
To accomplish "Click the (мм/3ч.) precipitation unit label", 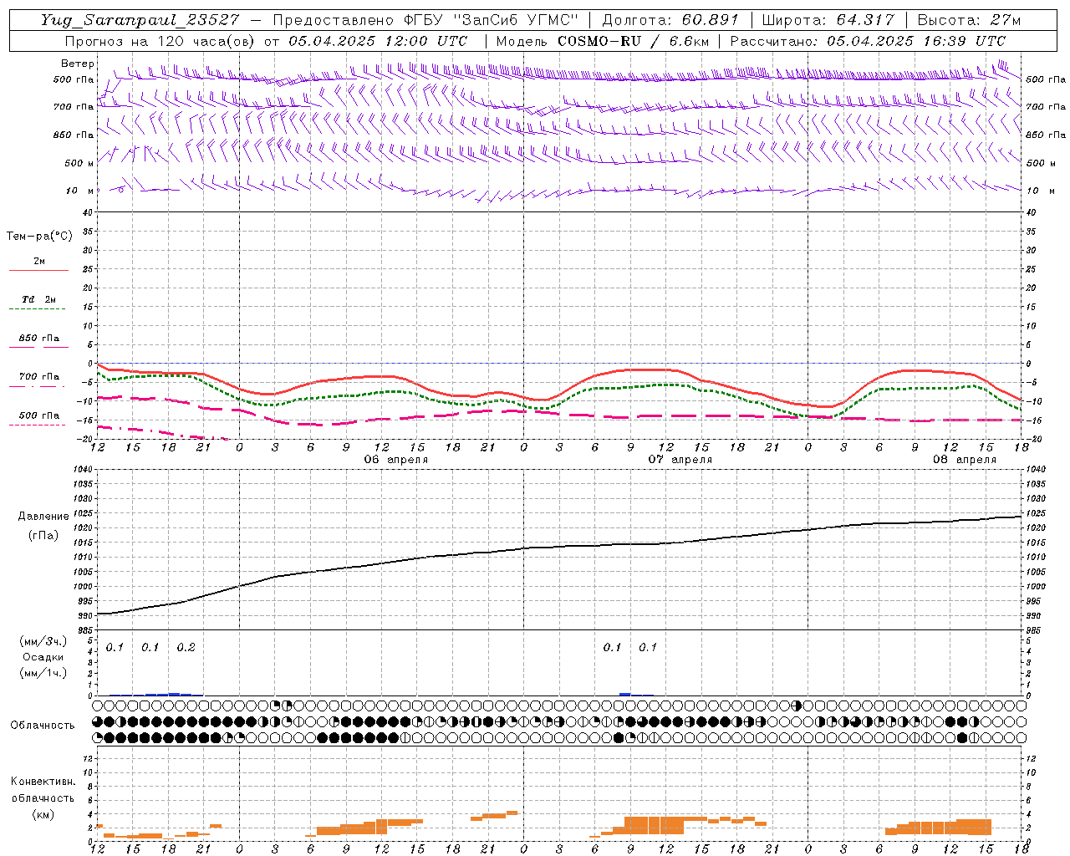I will tap(44, 641).
